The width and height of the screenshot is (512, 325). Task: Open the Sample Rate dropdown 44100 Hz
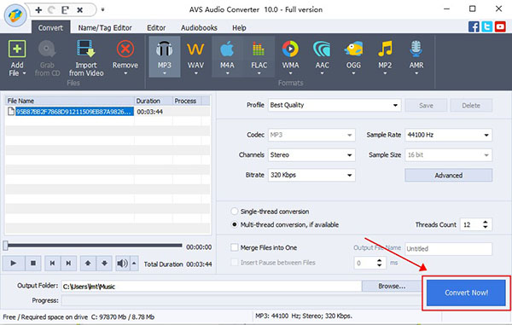point(448,135)
